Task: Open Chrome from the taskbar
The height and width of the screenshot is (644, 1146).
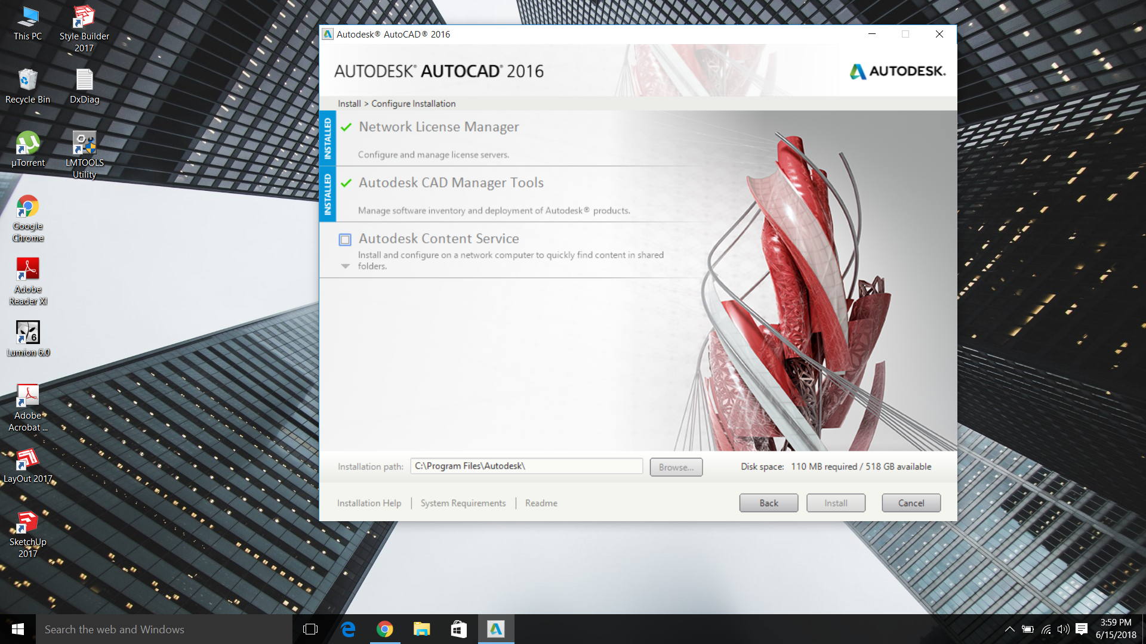Action: coord(385,629)
